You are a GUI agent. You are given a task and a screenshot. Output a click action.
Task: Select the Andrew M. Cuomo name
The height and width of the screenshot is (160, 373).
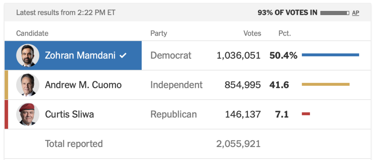(x=83, y=85)
